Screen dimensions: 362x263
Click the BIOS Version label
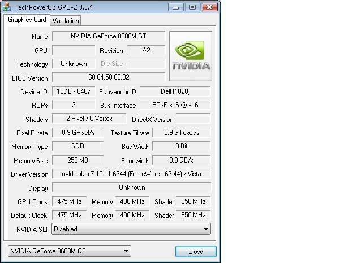pyautogui.click(x=30, y=78)
